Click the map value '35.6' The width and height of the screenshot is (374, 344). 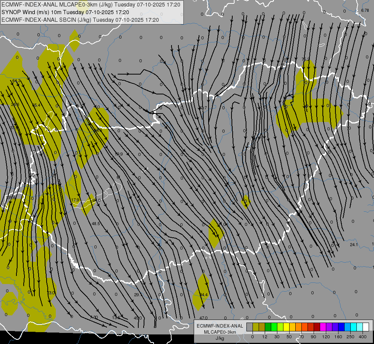[x=11, y=198]
